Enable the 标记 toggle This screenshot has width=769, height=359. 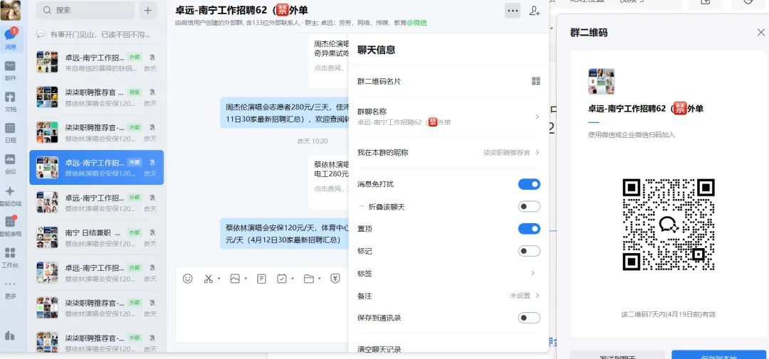pos(529,251)
